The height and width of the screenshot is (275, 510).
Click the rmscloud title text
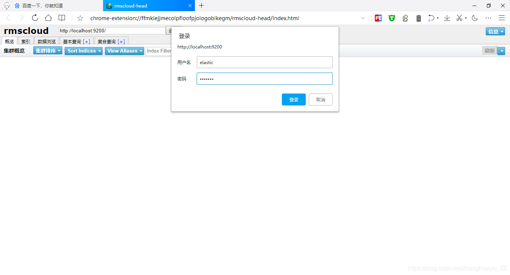[x=26, y=31]
